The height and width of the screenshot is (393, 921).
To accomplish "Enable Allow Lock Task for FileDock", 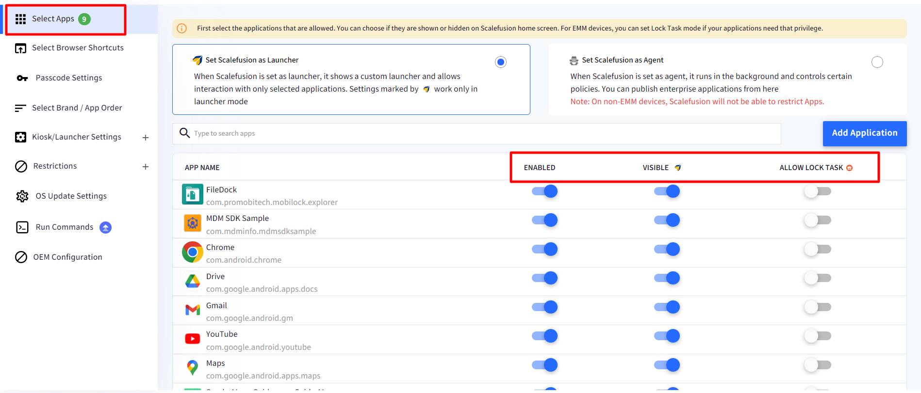I will tap(818, 191).
